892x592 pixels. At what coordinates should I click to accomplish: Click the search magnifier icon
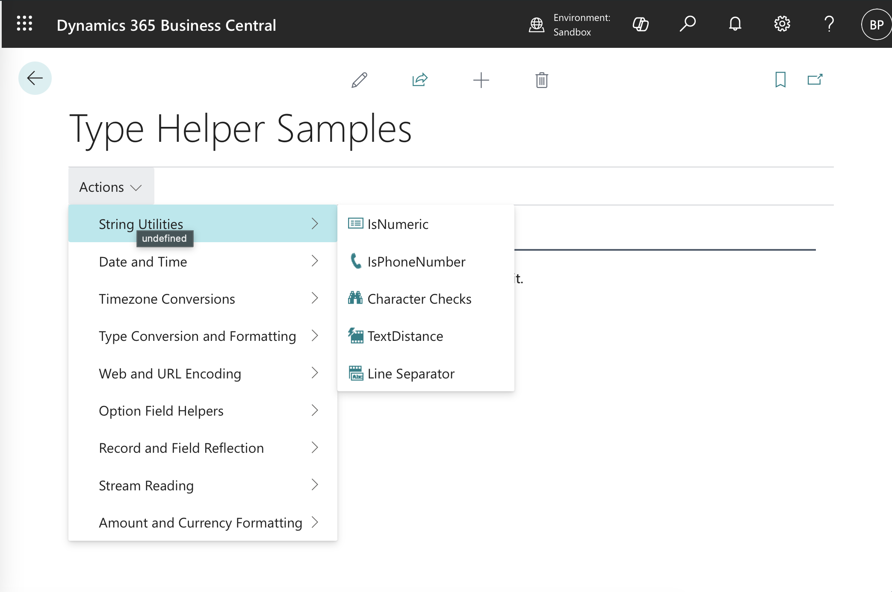coord(688,24)
